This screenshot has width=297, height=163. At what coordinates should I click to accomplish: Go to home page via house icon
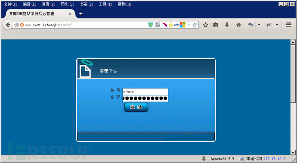tap(238, 25)
